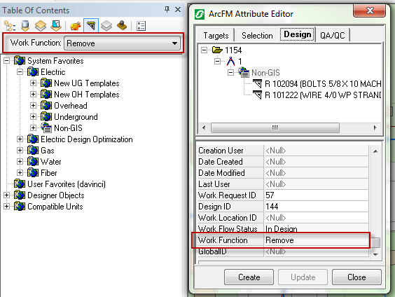Expand the Overhead node

click(x=33, y=105)
